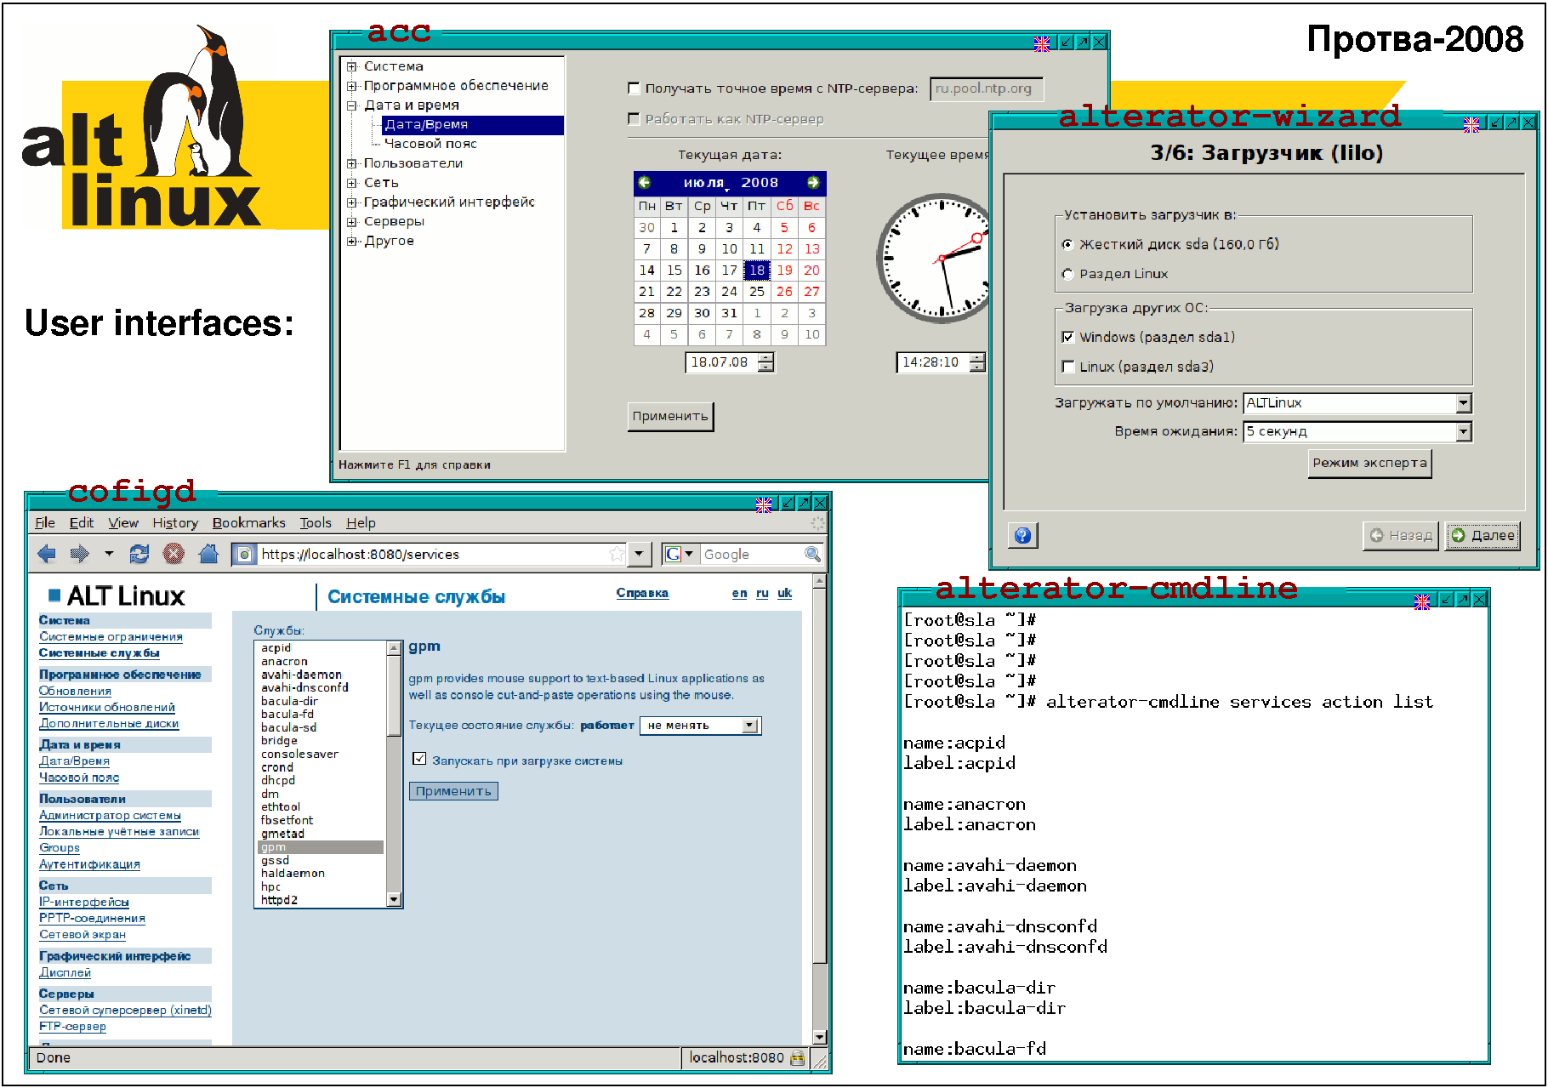Click the Google search magnifier icon

click(812, 555)
